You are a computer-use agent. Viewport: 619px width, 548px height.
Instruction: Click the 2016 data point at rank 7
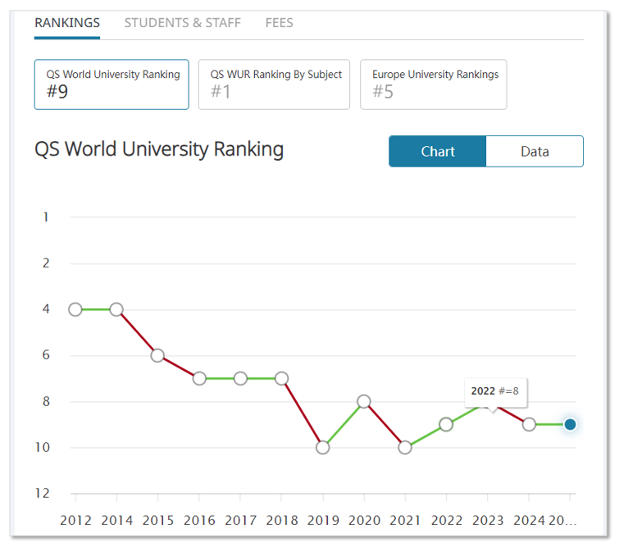click(x=199, y=378)
